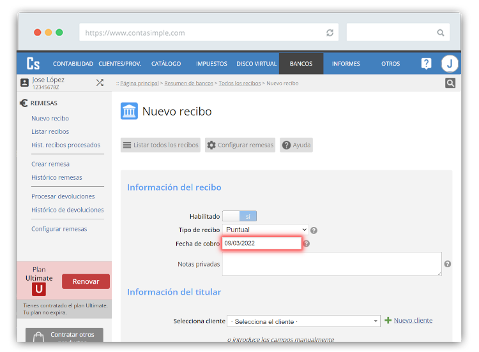Open the INFORMES menu
The width and height of the screenshot is (479, 352).
click(346, 63)
